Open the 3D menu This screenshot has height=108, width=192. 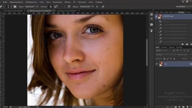pyautogui.click(x=74, y=2)
